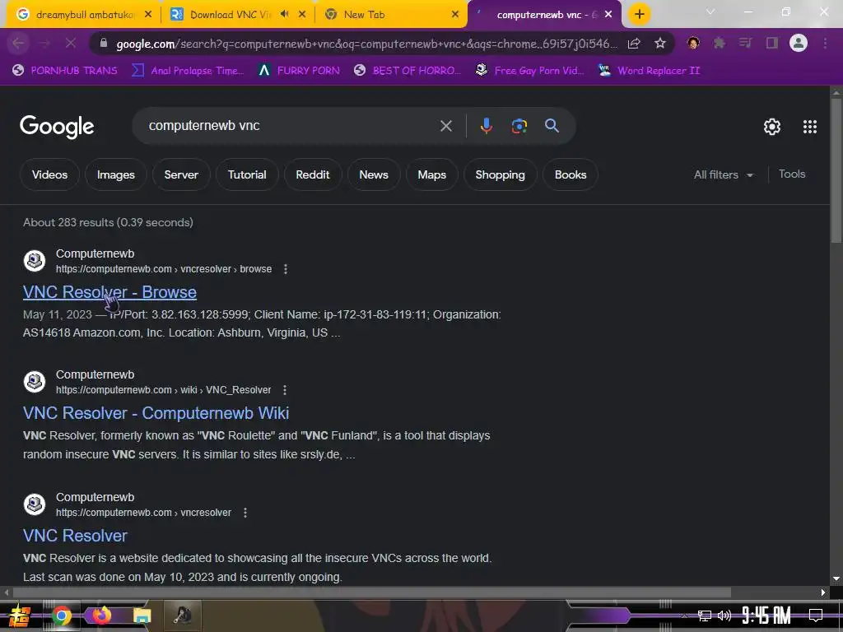This screenshot has height=632, width=843.
Task: Click the Google logo
Action: click(57, 127)
